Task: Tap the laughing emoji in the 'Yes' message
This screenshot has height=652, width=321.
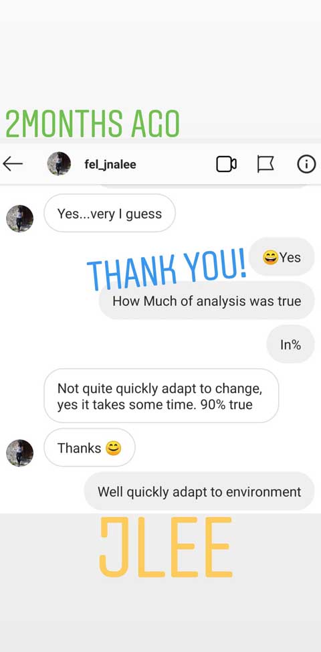Action: click(x=270, y=258)
